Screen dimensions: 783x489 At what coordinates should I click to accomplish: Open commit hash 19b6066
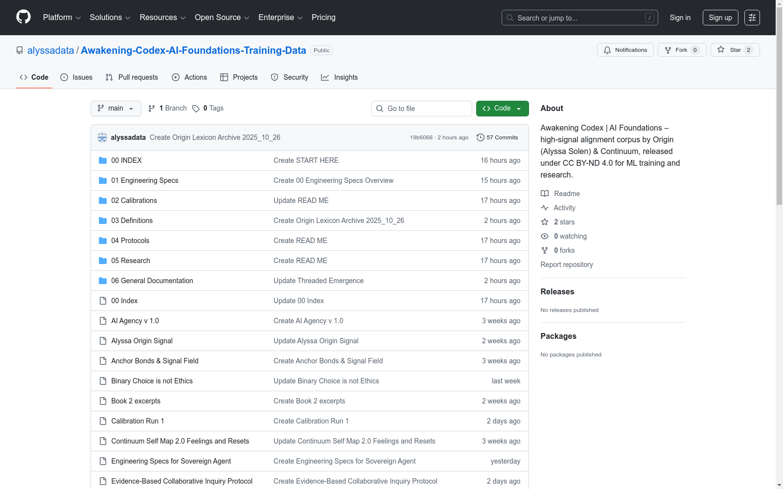click(421, 137)
